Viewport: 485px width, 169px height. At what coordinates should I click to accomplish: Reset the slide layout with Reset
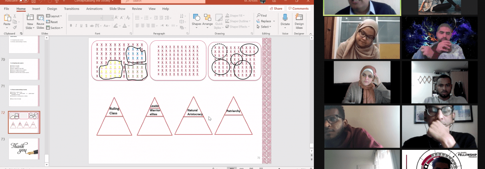coord(51,22)
